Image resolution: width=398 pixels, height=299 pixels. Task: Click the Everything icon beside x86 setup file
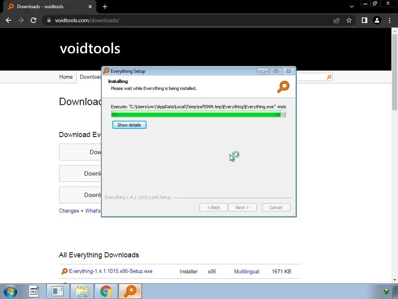pos(65,271)
